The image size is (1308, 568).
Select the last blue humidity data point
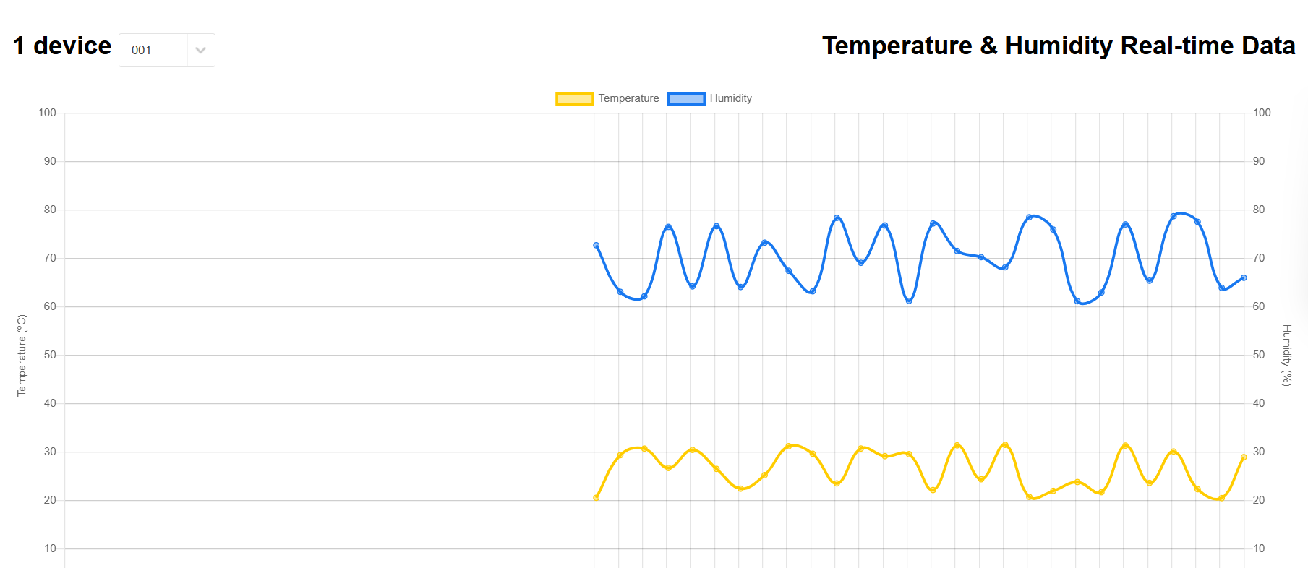click(1244, 277)
